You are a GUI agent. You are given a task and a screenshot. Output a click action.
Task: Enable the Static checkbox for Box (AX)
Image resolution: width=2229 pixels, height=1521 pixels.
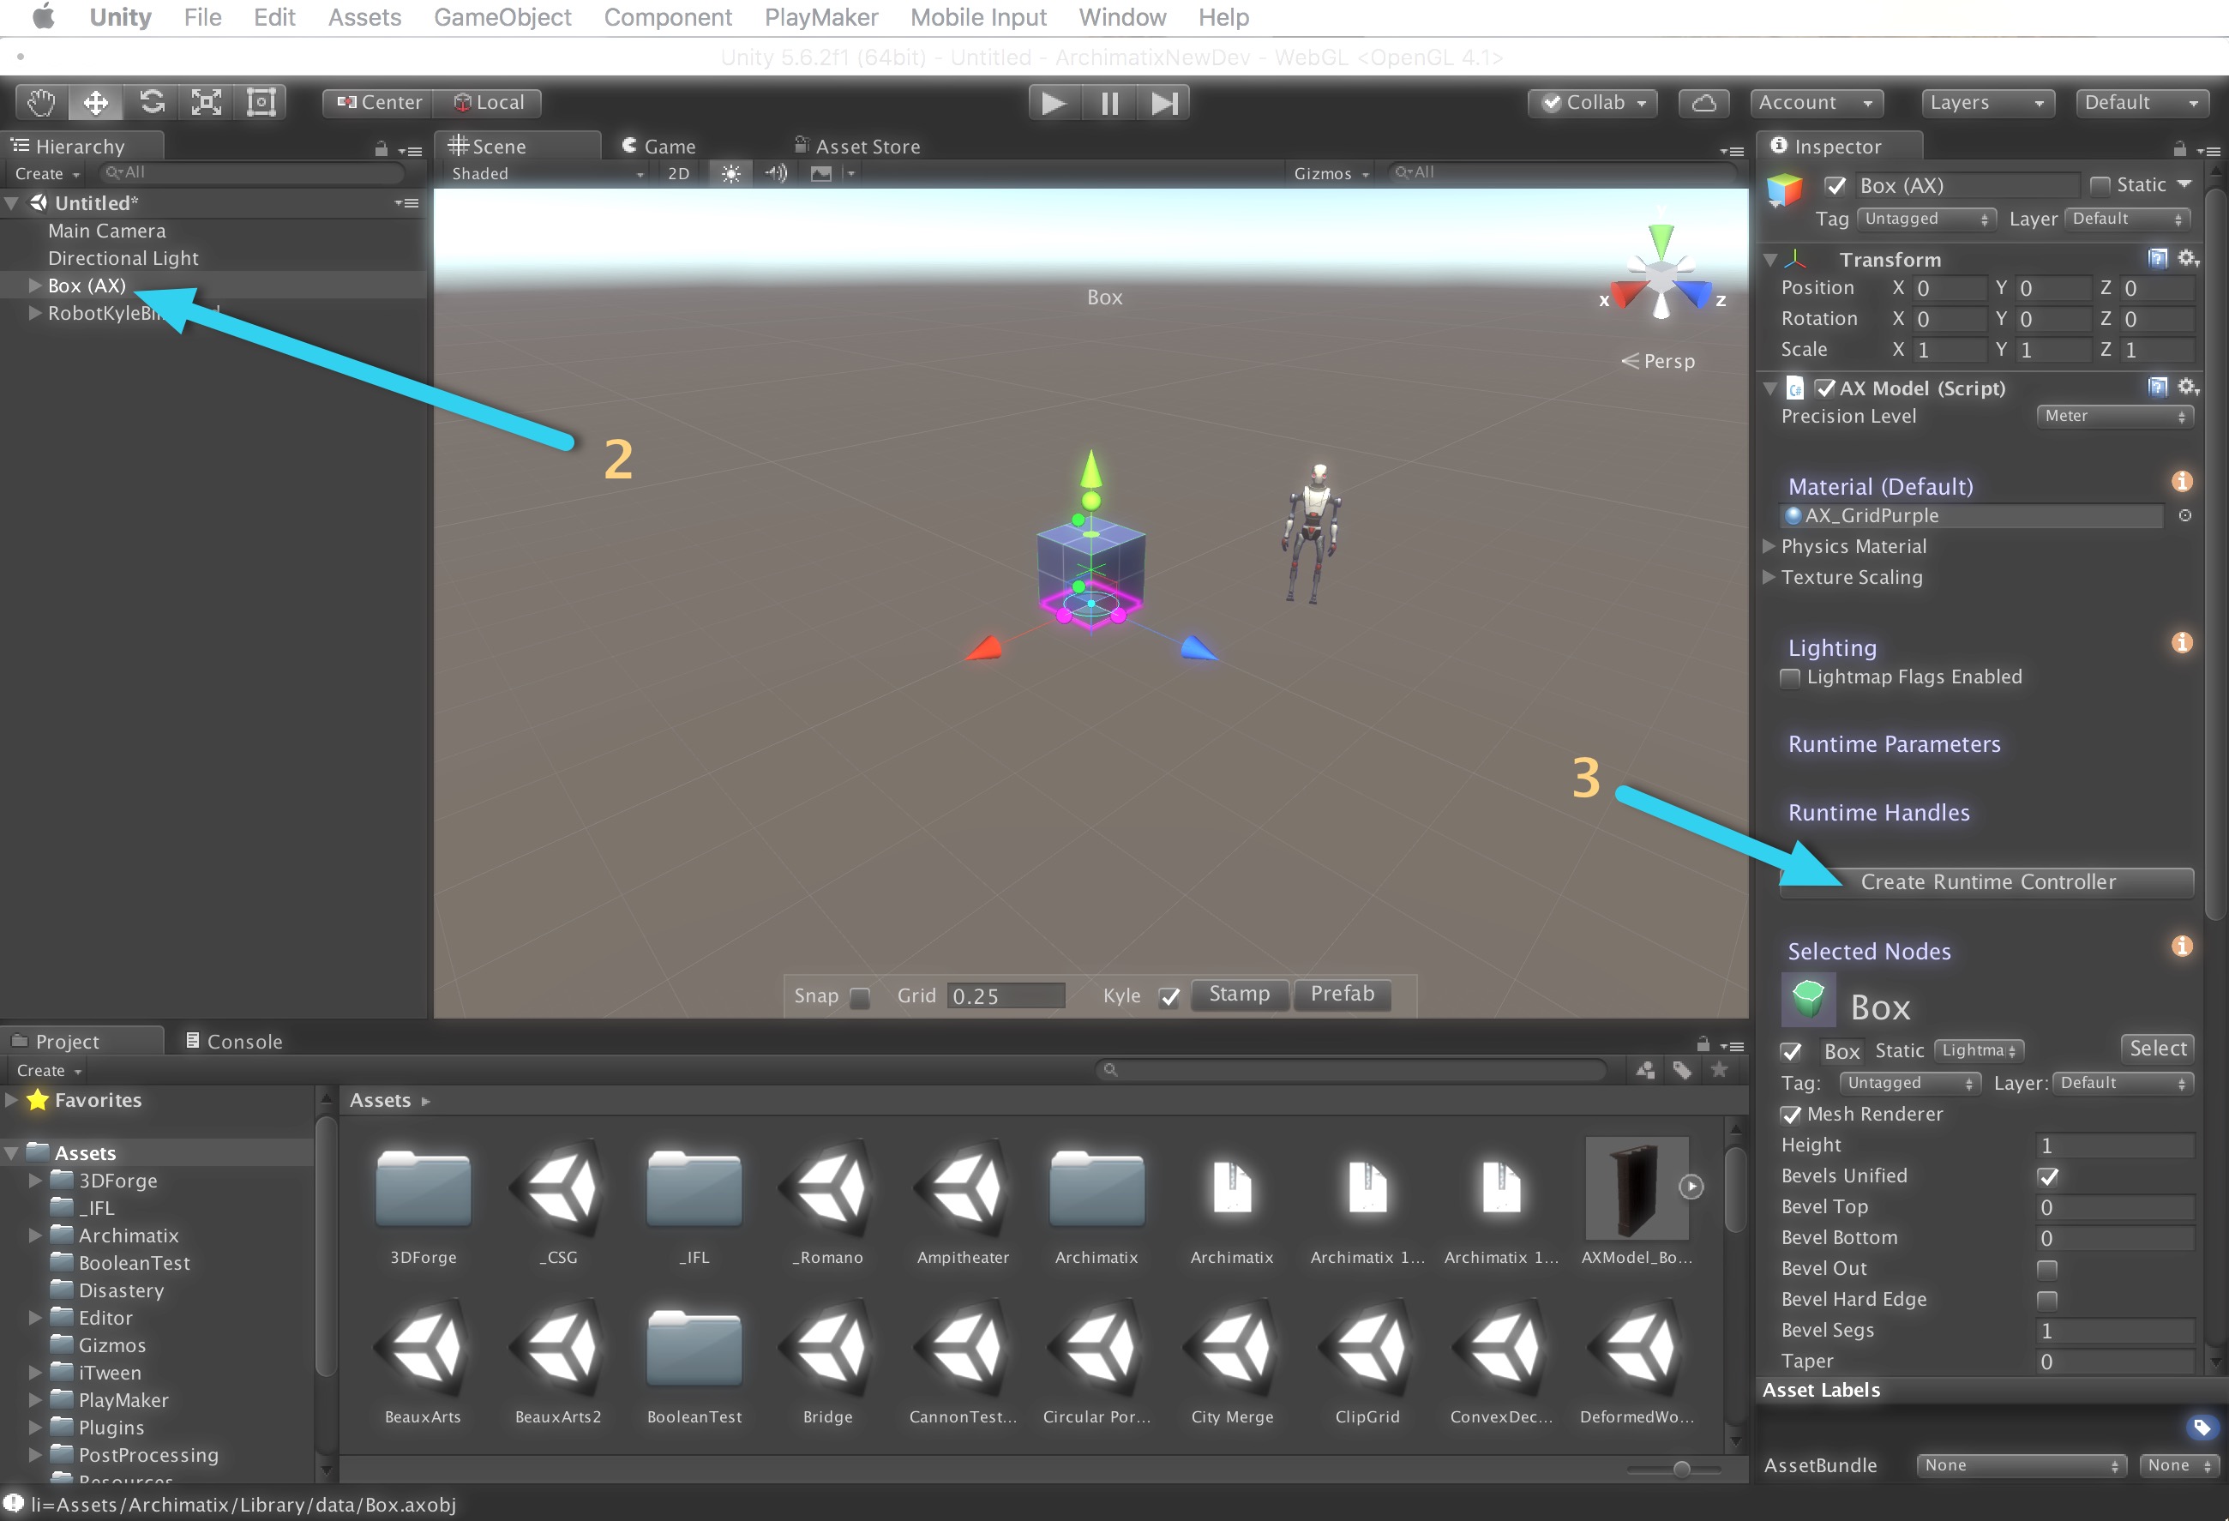2100,185
